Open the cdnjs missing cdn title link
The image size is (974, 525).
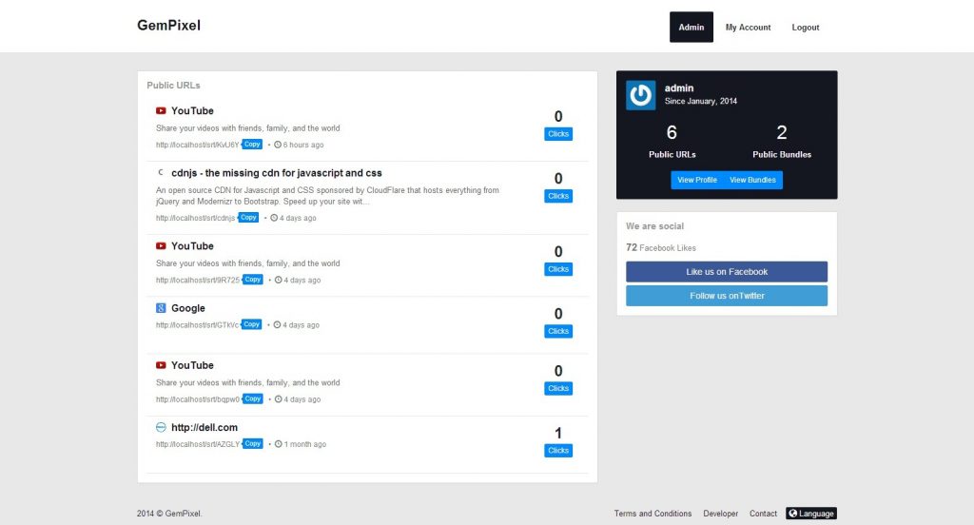tap(277, 173)
